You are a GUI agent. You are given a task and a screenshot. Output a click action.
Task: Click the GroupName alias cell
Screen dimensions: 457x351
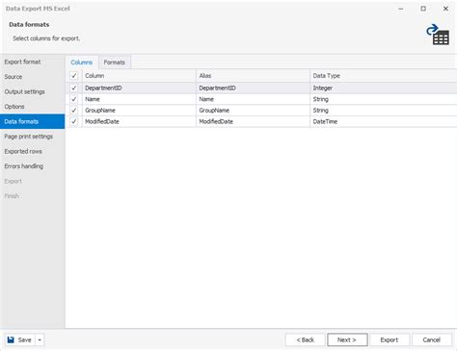(253, 111)
